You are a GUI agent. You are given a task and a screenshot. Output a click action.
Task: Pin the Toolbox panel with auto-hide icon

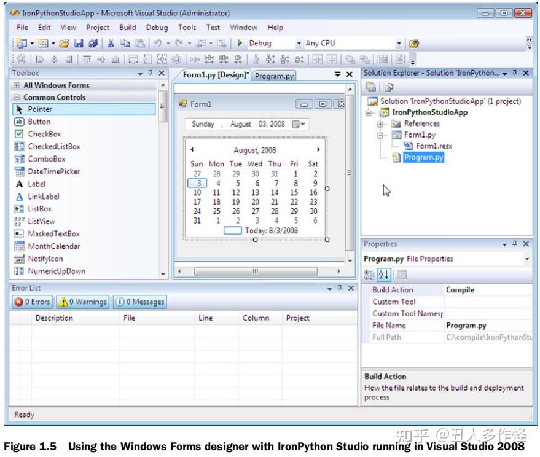(x=150, y=72)
